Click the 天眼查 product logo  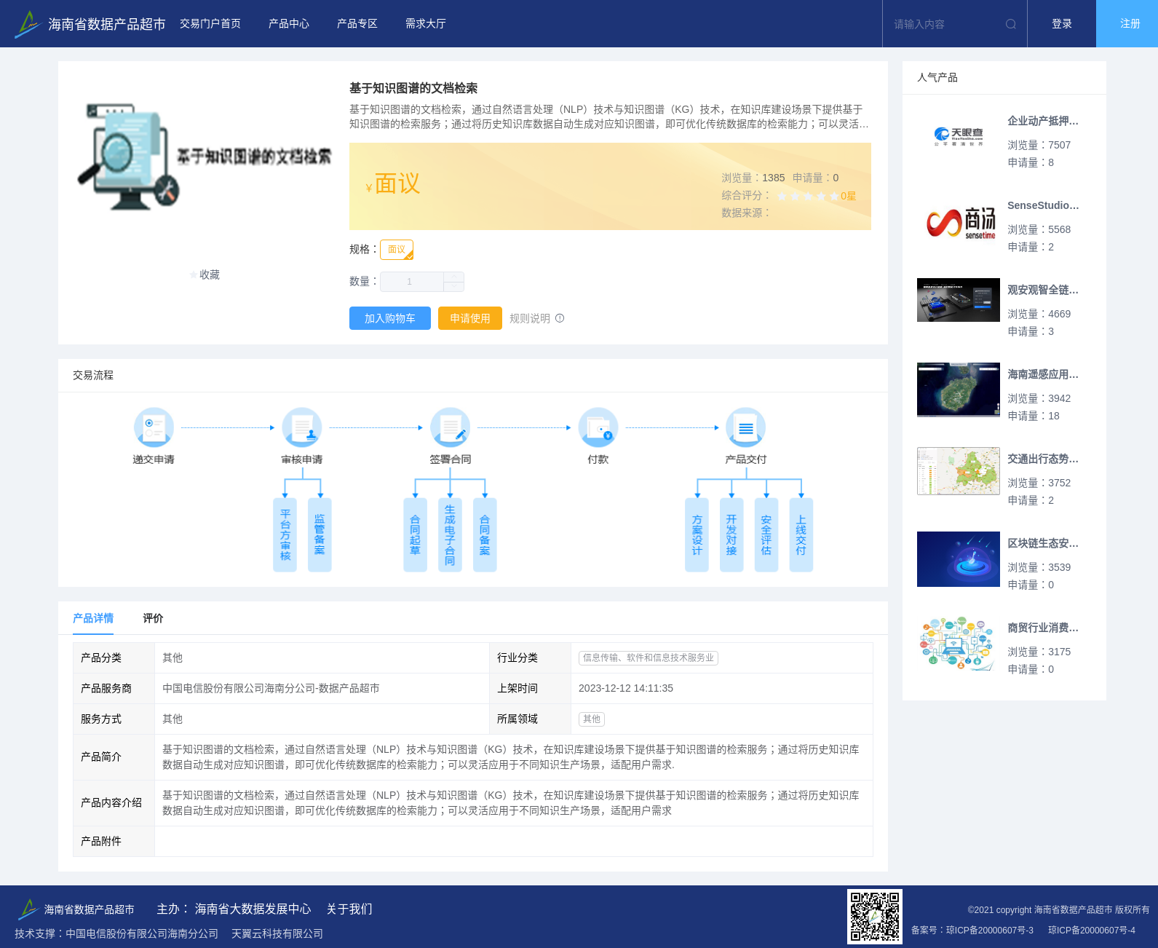pyautogui.click(x=959, y=137)
